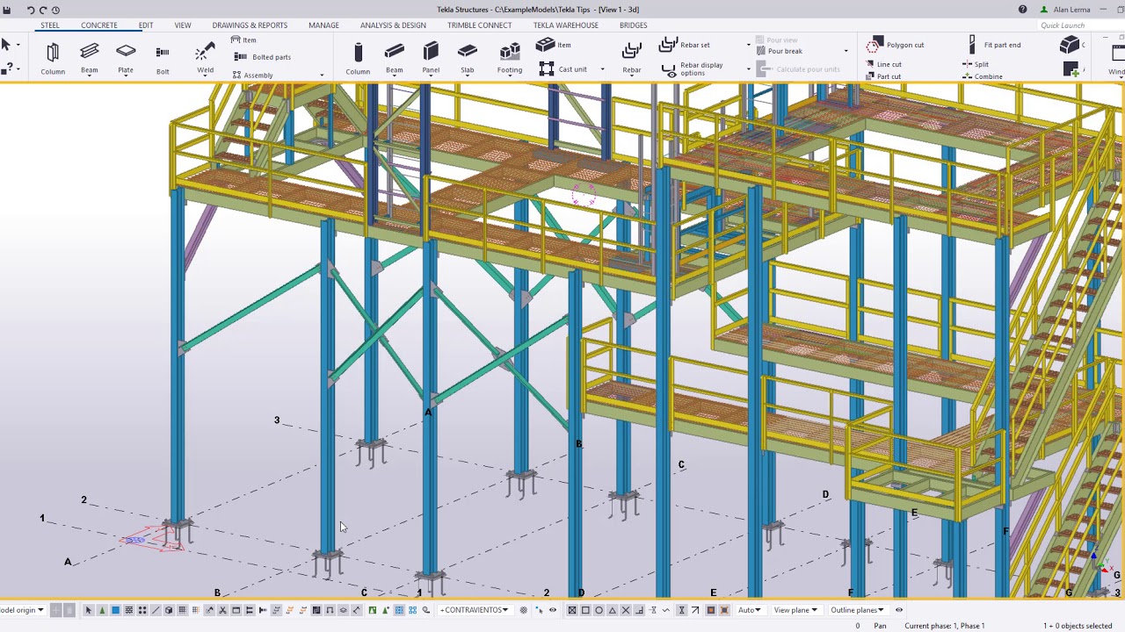Choose the Bolt tool
Viewport: 1125px width, 632px height.
[x=163, y=59]
